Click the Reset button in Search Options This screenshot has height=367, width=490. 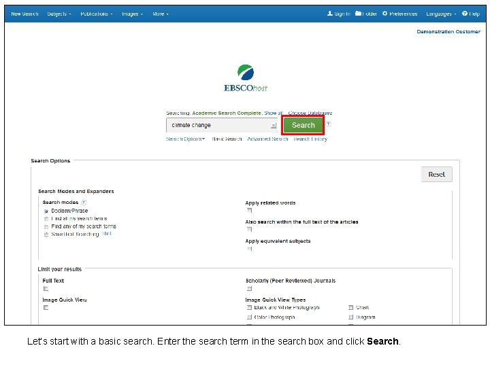coord(436,175)
